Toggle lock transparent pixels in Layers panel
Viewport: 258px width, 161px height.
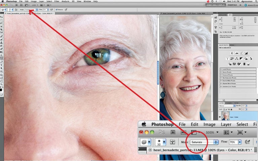coord(224,109)
